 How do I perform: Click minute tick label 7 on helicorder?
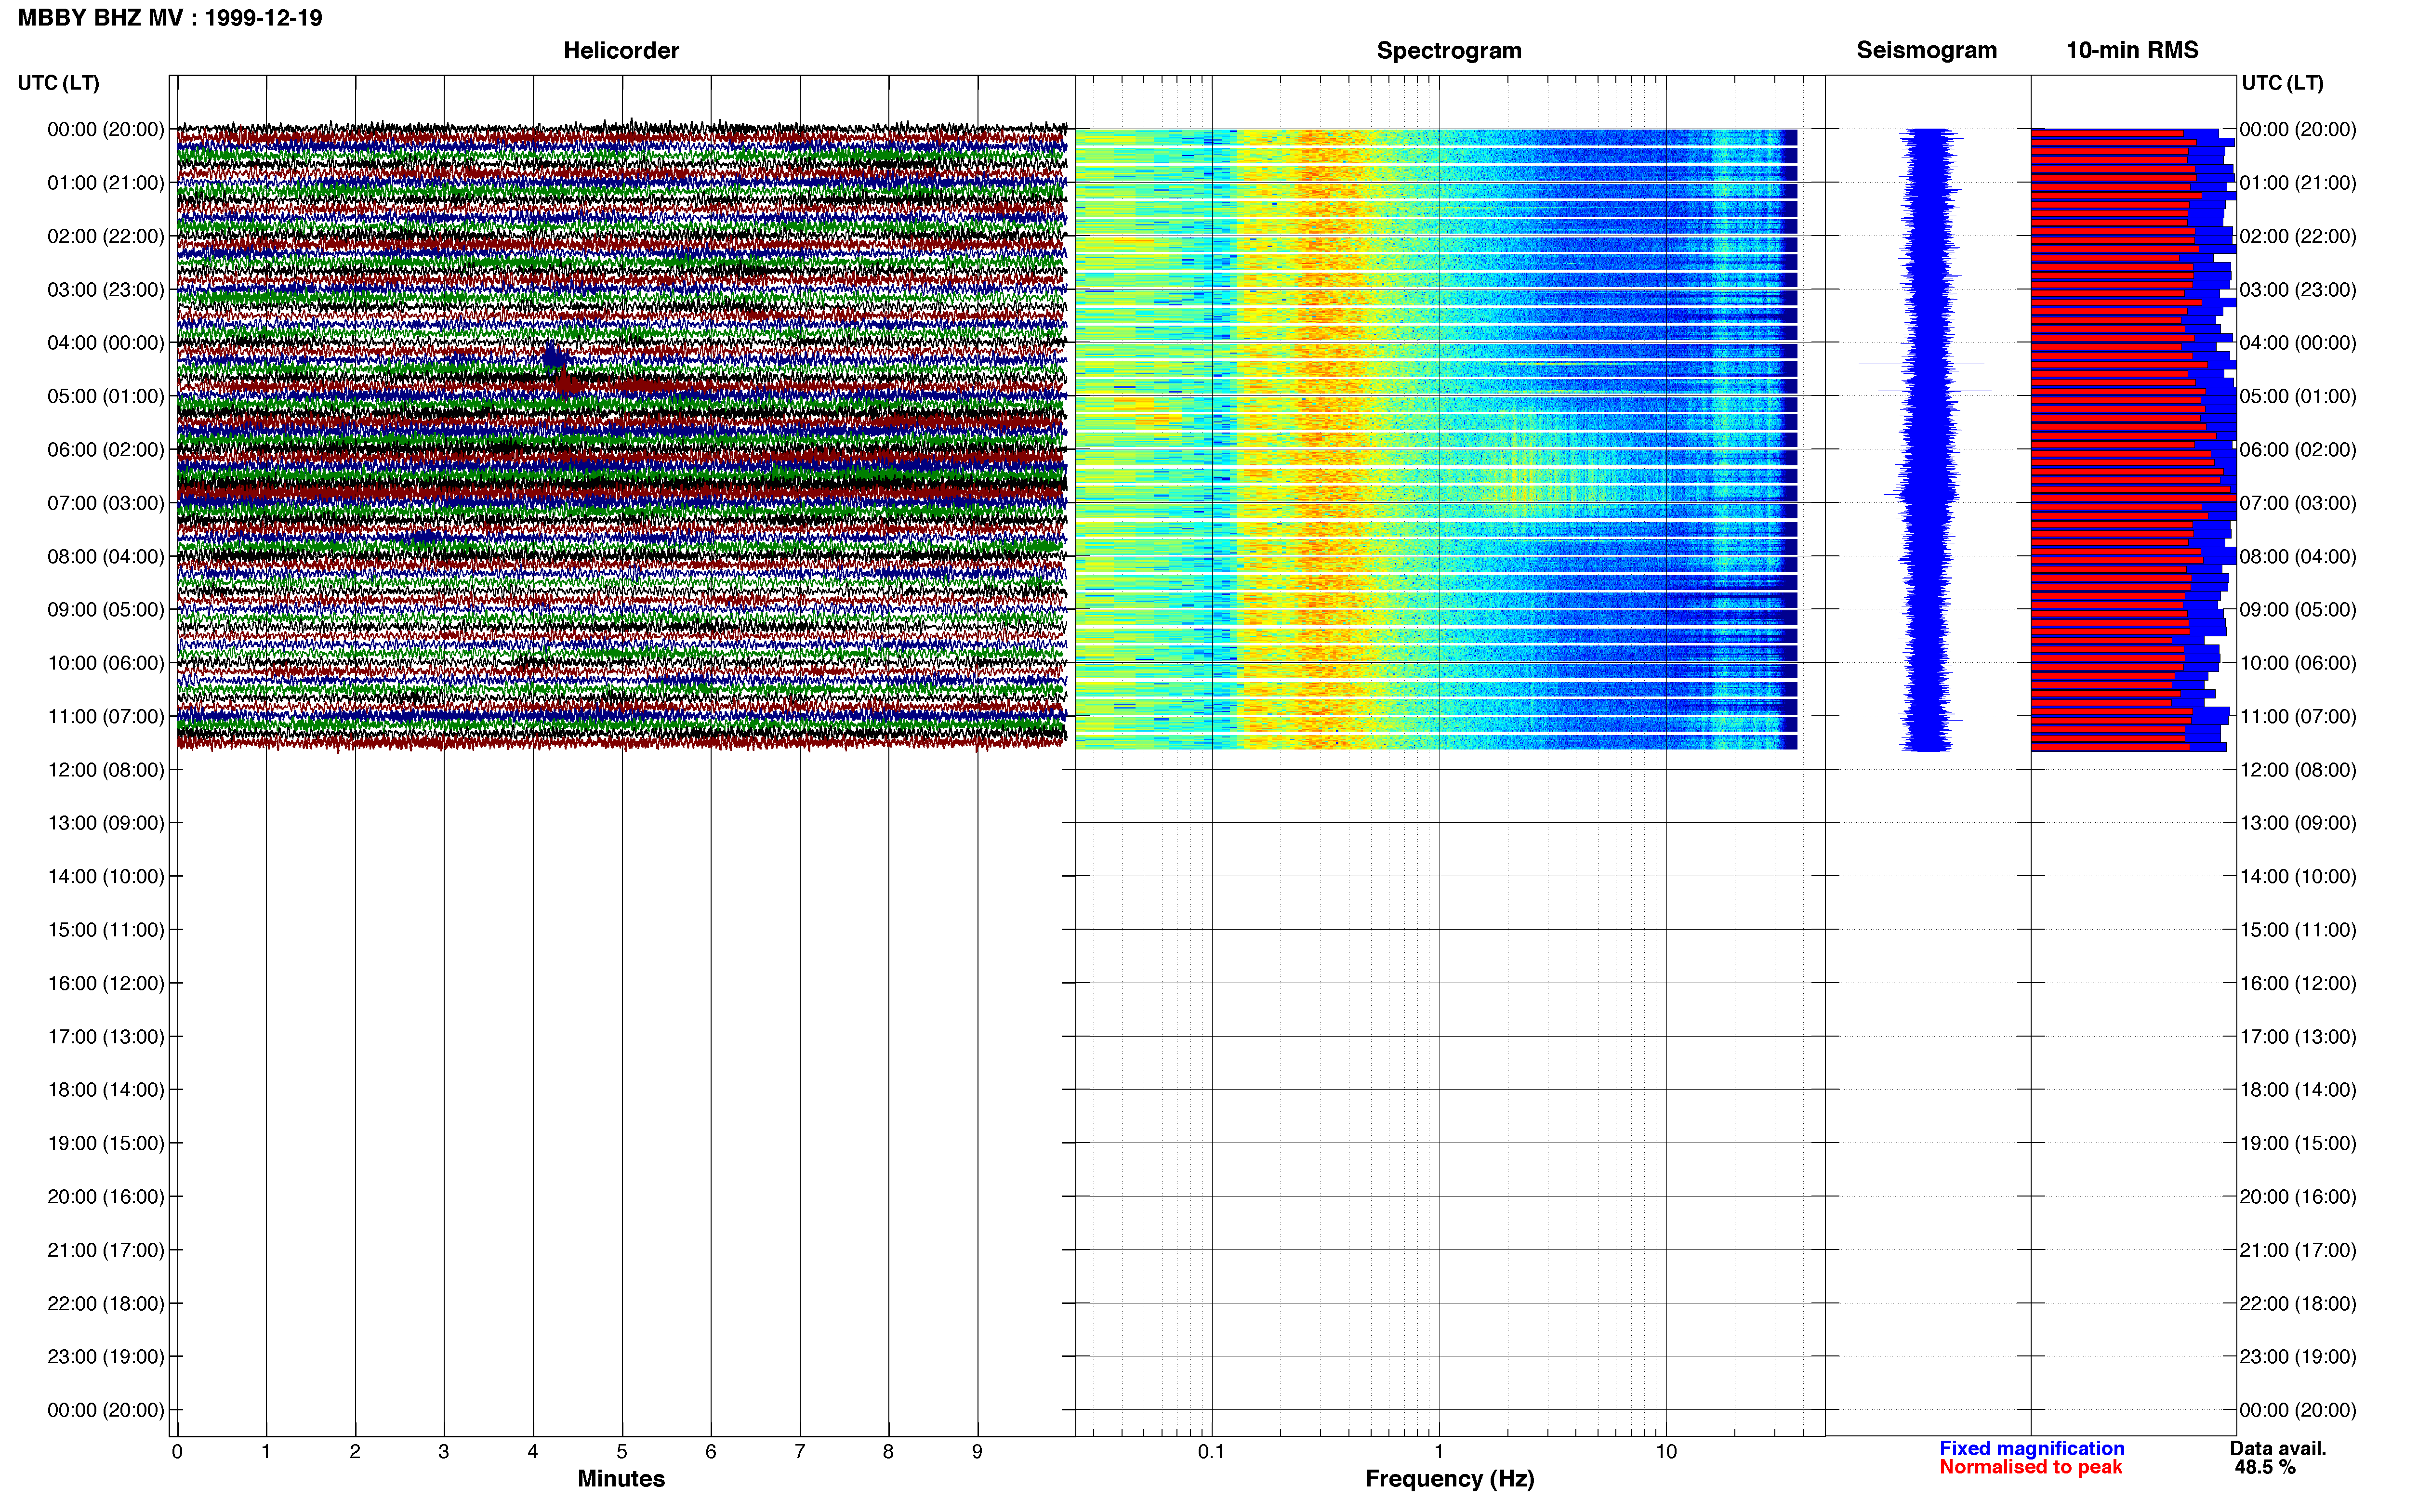800,1452
